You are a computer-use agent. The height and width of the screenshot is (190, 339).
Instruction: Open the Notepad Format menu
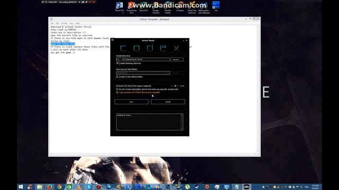pyautogui.click(x=64, y=23)
